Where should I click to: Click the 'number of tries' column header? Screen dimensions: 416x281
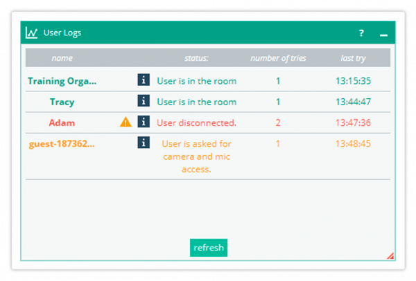[x=278, y=58]
